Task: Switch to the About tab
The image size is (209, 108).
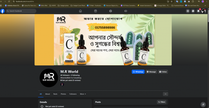Action: click(47, 94)
